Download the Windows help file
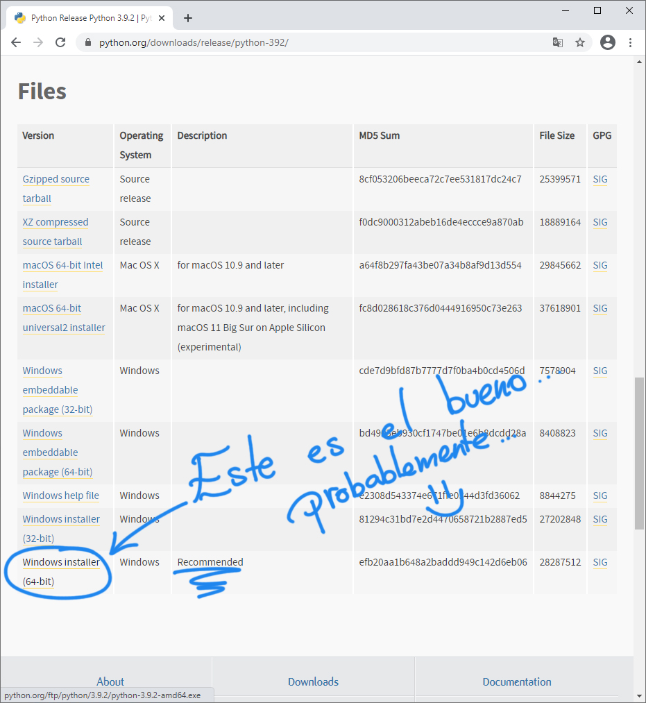Image resolution: width=646 pixels, height=703 pixels. coord(61,496)
